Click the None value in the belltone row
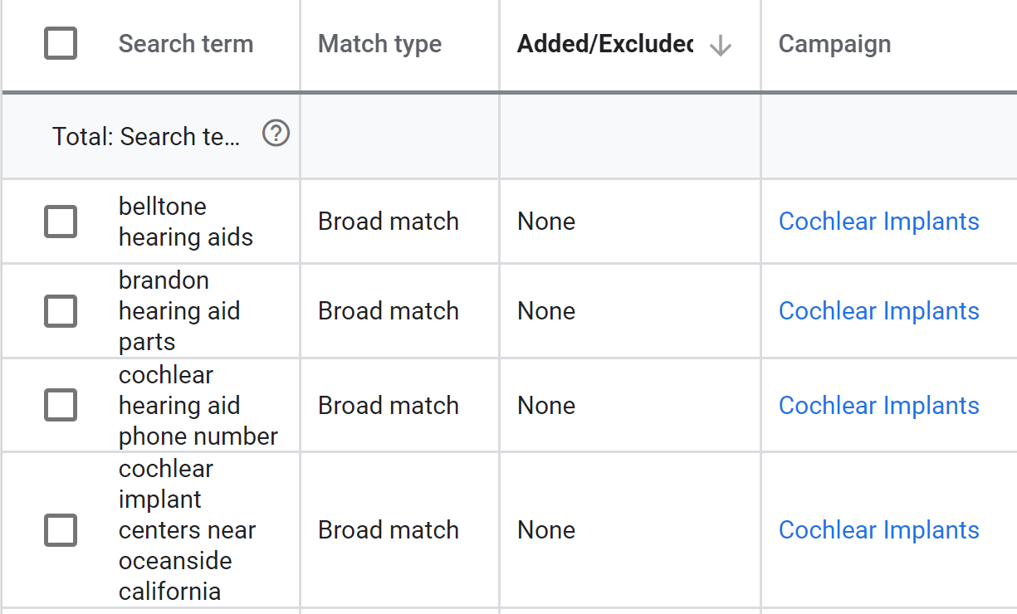 click(x=546, y=222)
